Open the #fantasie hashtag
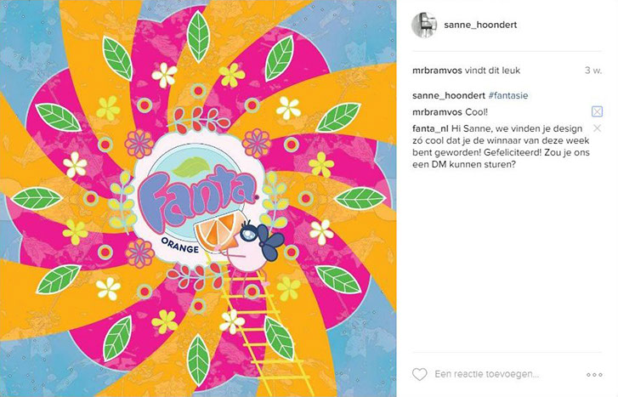Viewport: 618px width, 397px height. 508,96
